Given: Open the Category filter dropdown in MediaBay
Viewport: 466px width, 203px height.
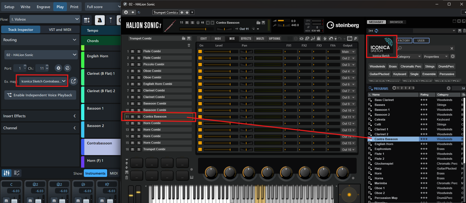Looking at the screenshot, I should (x=409, y=57).
